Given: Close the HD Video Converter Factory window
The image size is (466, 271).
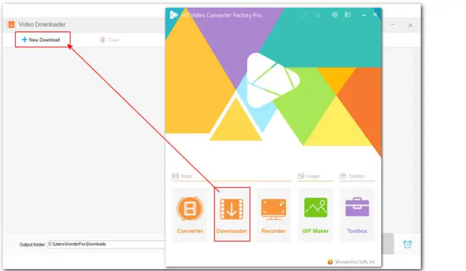Looking at the screenshot, I should click(x=375, y=15).
